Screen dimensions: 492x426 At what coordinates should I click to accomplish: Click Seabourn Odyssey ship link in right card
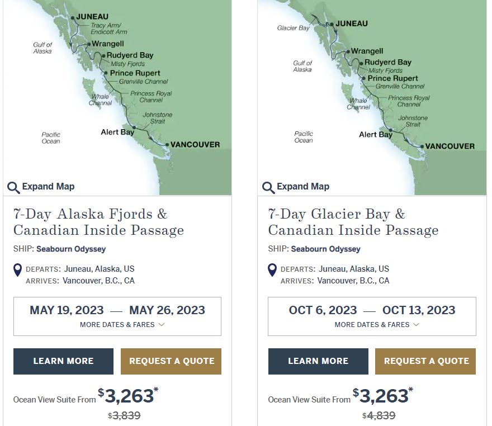tap(326, 249)
